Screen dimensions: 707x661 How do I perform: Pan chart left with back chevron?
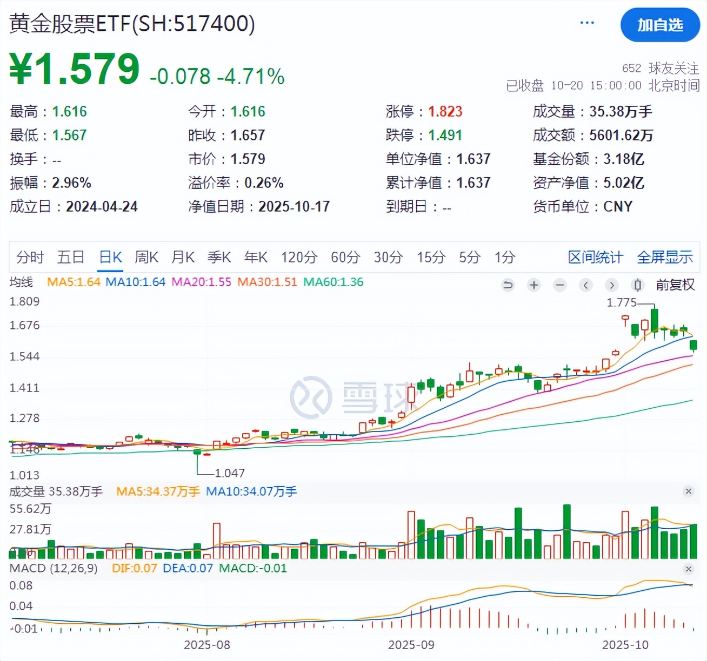(x=586, y=285)
